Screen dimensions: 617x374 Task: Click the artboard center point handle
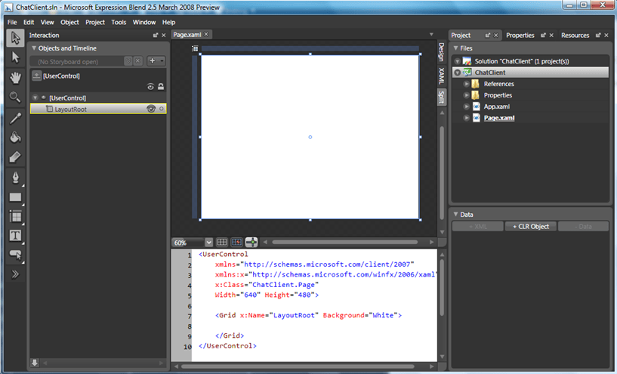[x=310, y=137]
